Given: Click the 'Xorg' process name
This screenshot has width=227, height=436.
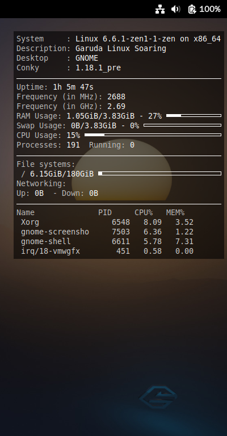Looking at the screenshot, I should (30, 223).
